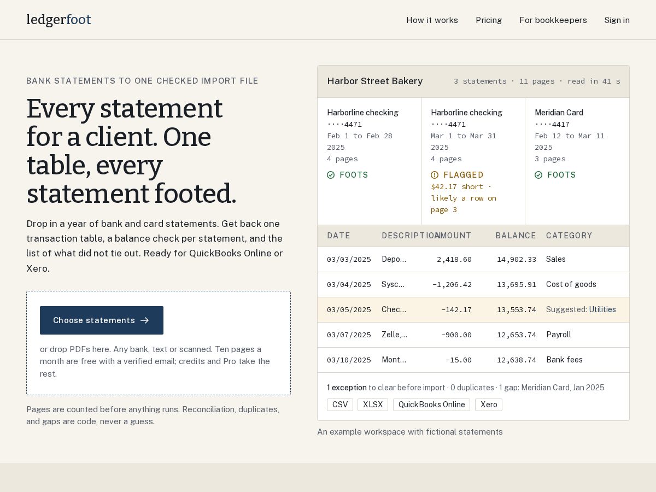Click the AMOUNT column header
The height and width of the screenshot is (492, 656).
pyautogui.click(x=453, y=236)
